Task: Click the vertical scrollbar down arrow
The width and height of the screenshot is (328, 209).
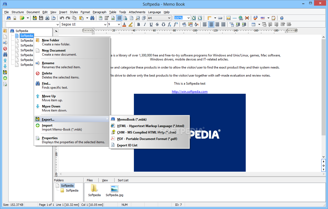Action: point(324,157)
